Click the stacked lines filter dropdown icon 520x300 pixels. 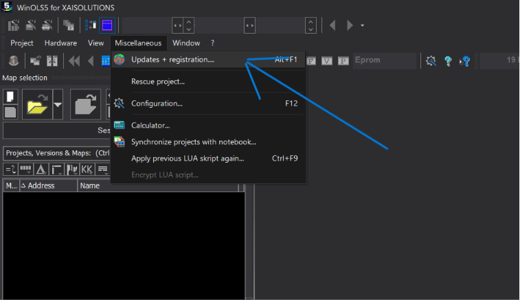point(102,170)
